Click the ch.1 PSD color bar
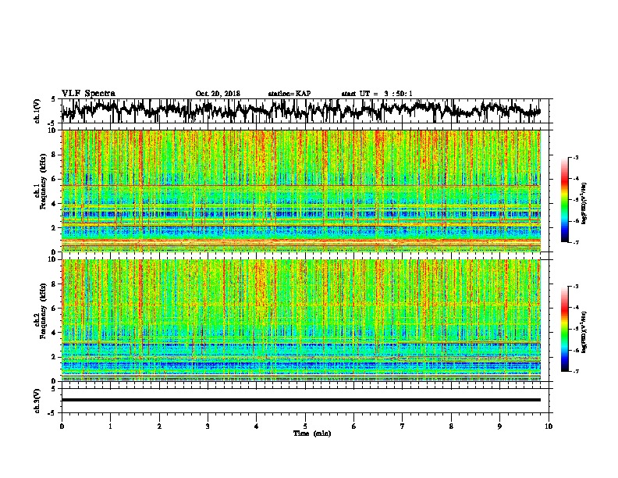This screenshot has width=618, height=478. click(564, 200)
